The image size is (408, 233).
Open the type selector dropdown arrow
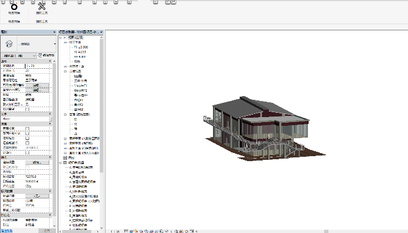point(55,44)
